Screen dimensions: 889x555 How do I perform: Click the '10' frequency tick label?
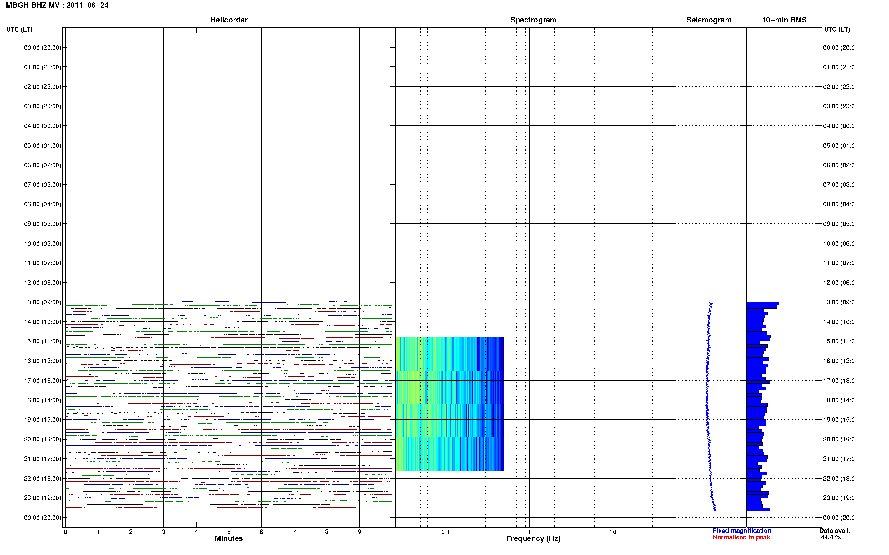pyautogui.click(x=613, y=532)
